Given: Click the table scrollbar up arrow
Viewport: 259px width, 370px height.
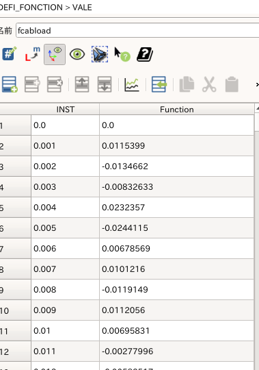Looking at the screenshot, I should pos(257,108).
